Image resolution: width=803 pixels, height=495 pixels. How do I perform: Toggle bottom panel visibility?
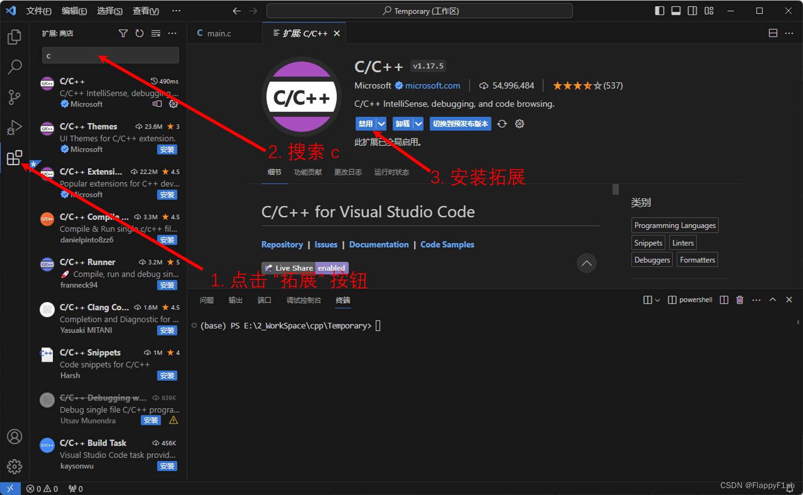pos(676,11)
